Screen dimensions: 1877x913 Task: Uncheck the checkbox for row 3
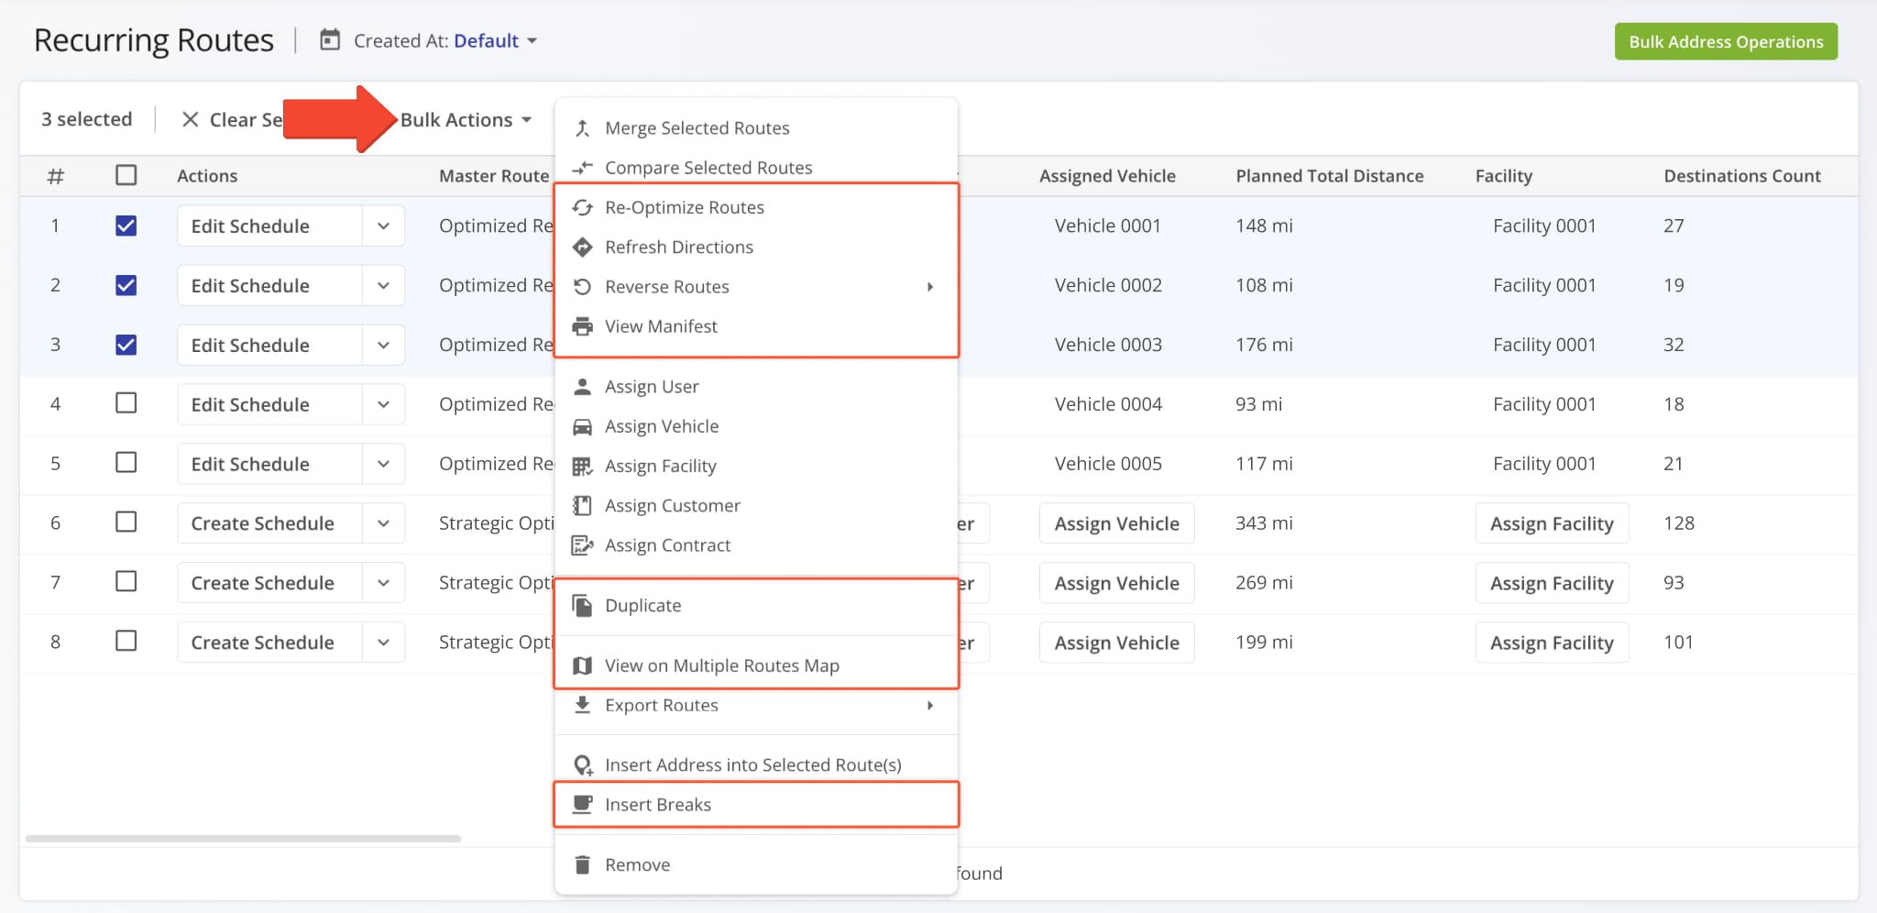(x=126, y=345)
